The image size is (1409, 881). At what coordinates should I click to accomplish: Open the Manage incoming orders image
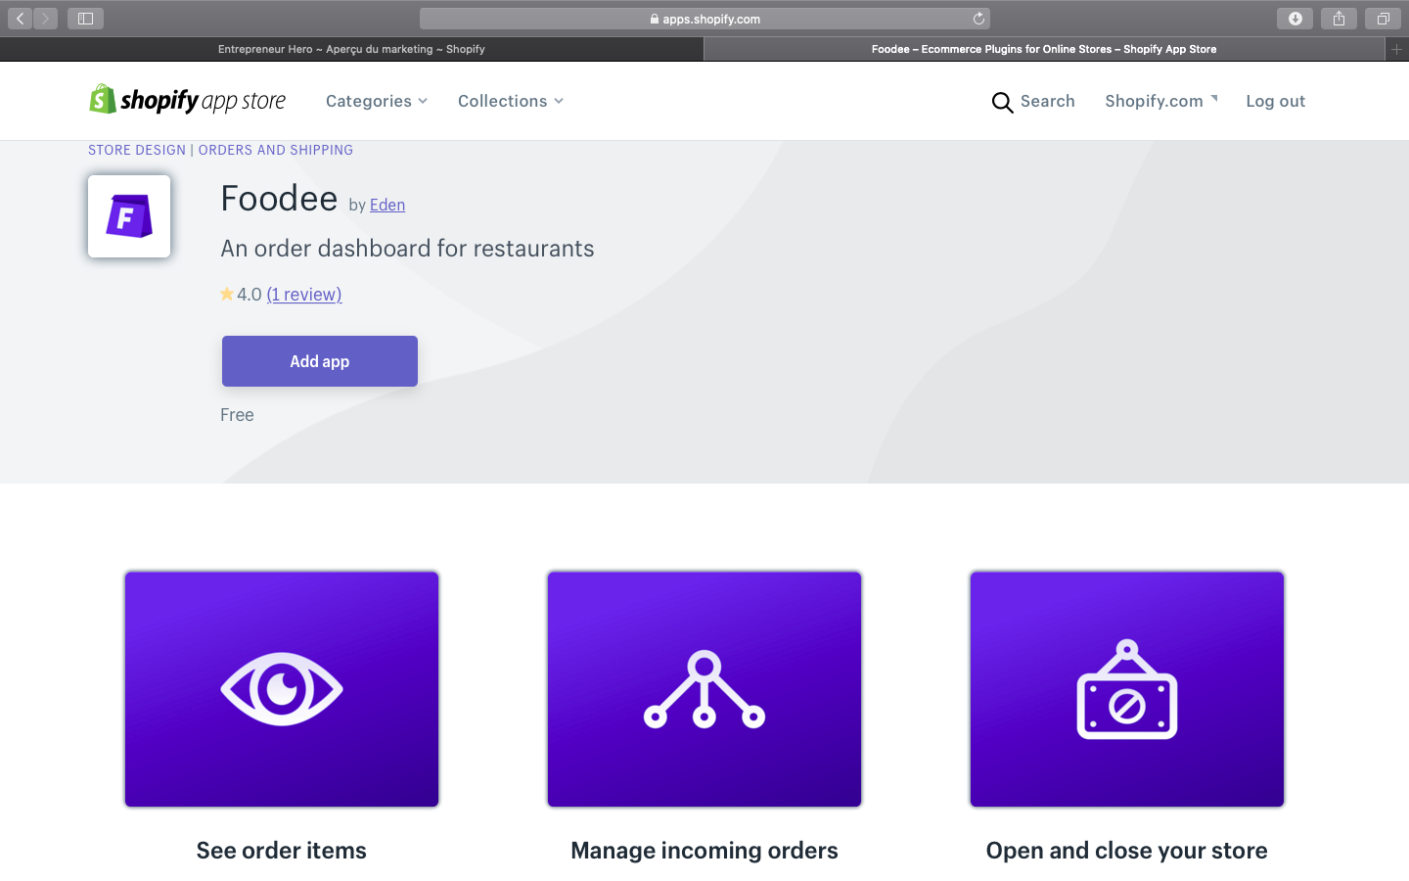[704, 689]
